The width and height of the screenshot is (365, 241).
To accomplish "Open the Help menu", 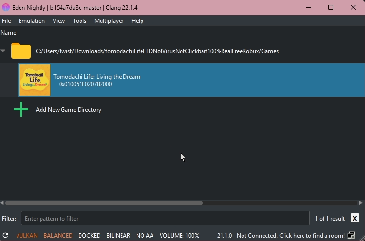I will 137,21.
